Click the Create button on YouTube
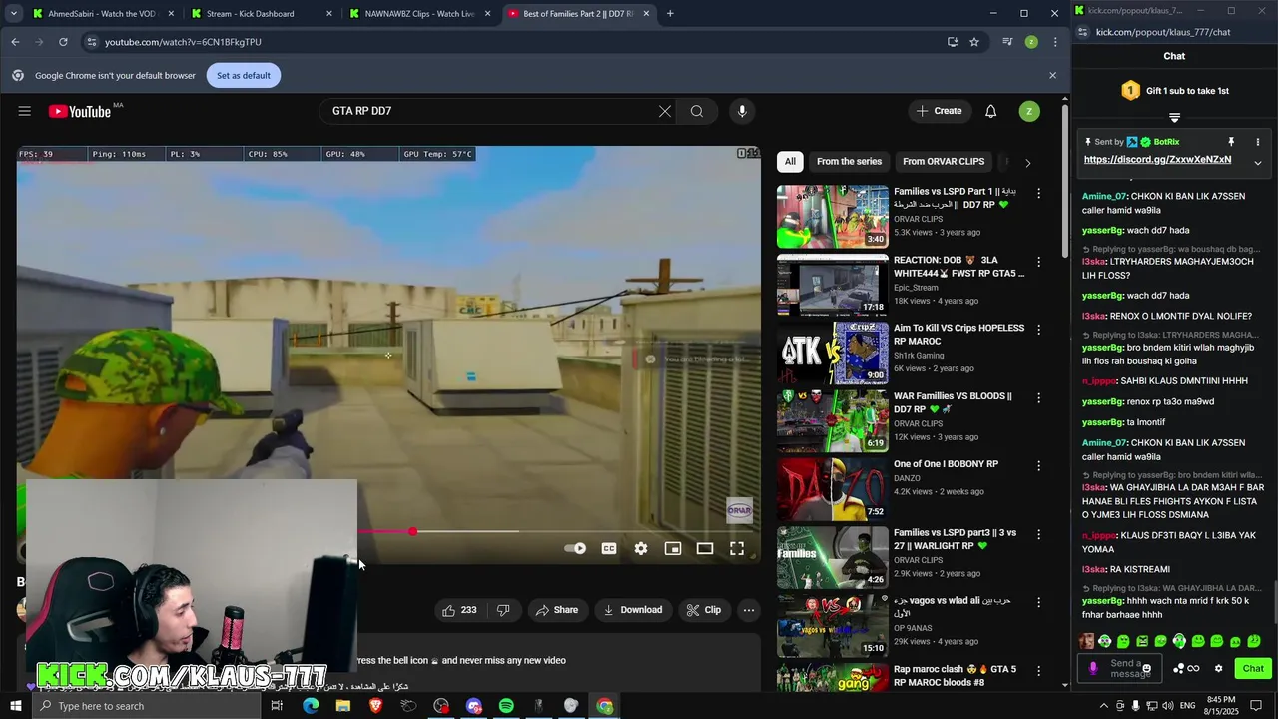1278x719 pixels. click(x=940, y=111)
